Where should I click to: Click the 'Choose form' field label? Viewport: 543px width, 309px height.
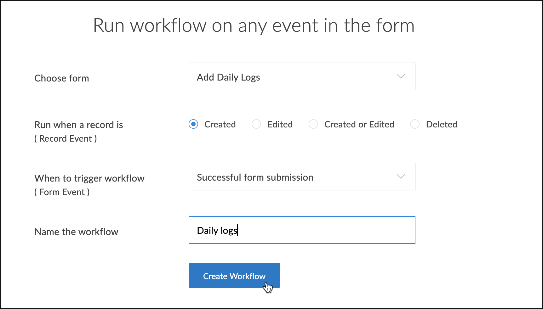click(62, 78)
